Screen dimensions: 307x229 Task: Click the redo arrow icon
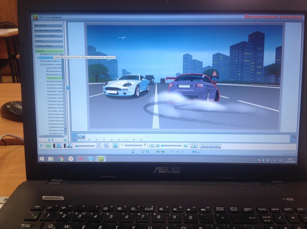point(177,152)
